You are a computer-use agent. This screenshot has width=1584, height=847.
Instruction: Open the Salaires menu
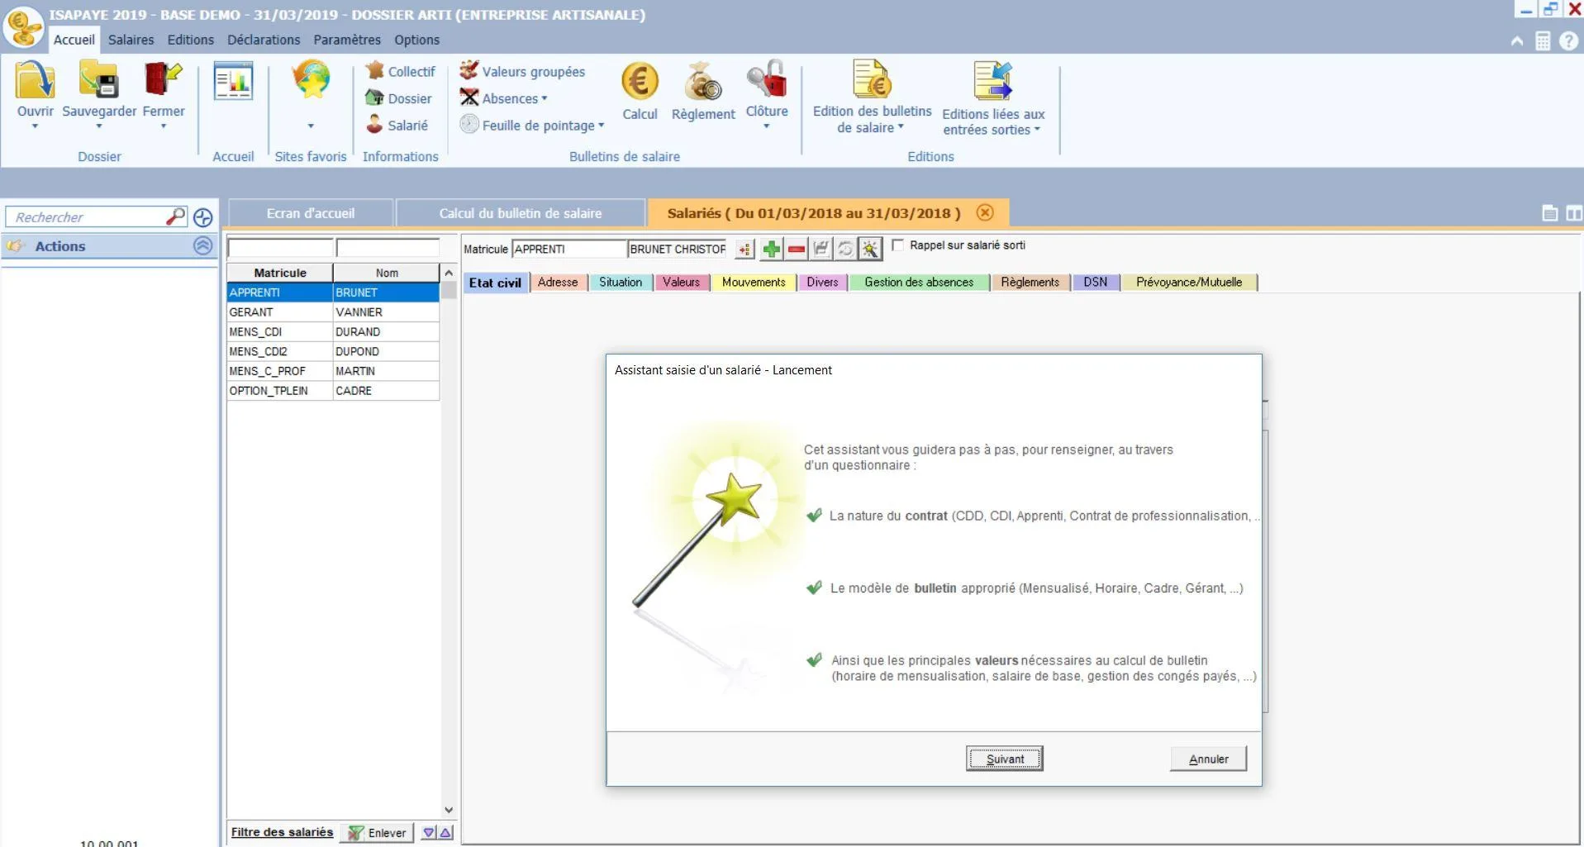pos(131,40)
